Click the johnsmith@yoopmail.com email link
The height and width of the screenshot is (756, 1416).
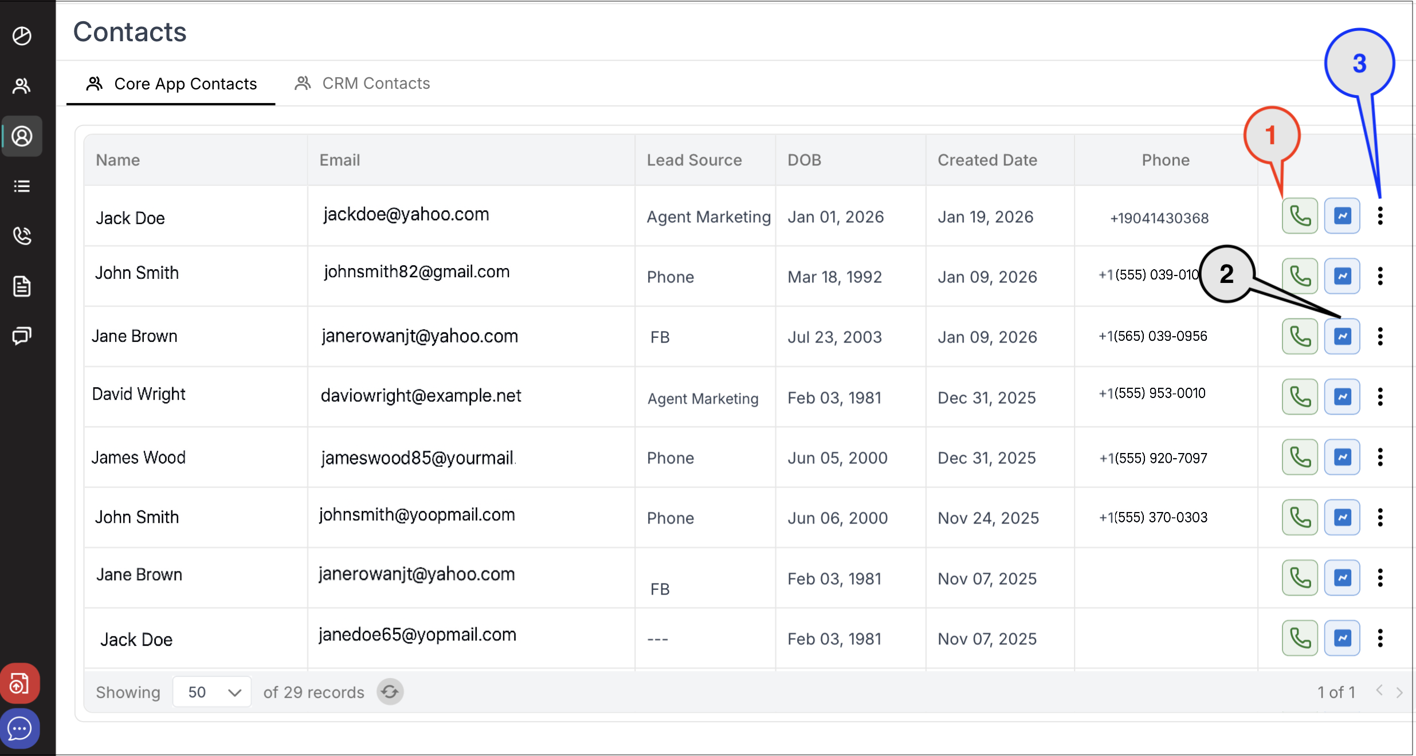(417, 515)
